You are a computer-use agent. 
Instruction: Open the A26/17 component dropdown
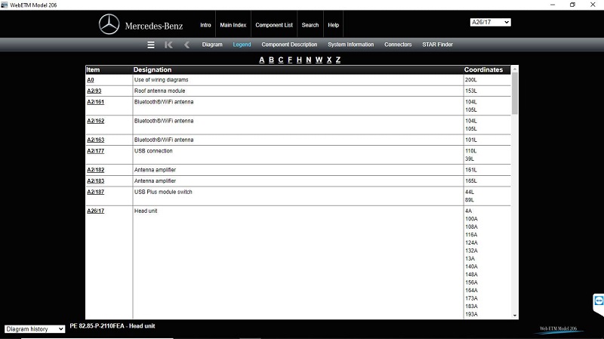[490, 23]
